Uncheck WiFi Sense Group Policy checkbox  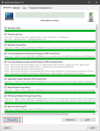5,96
